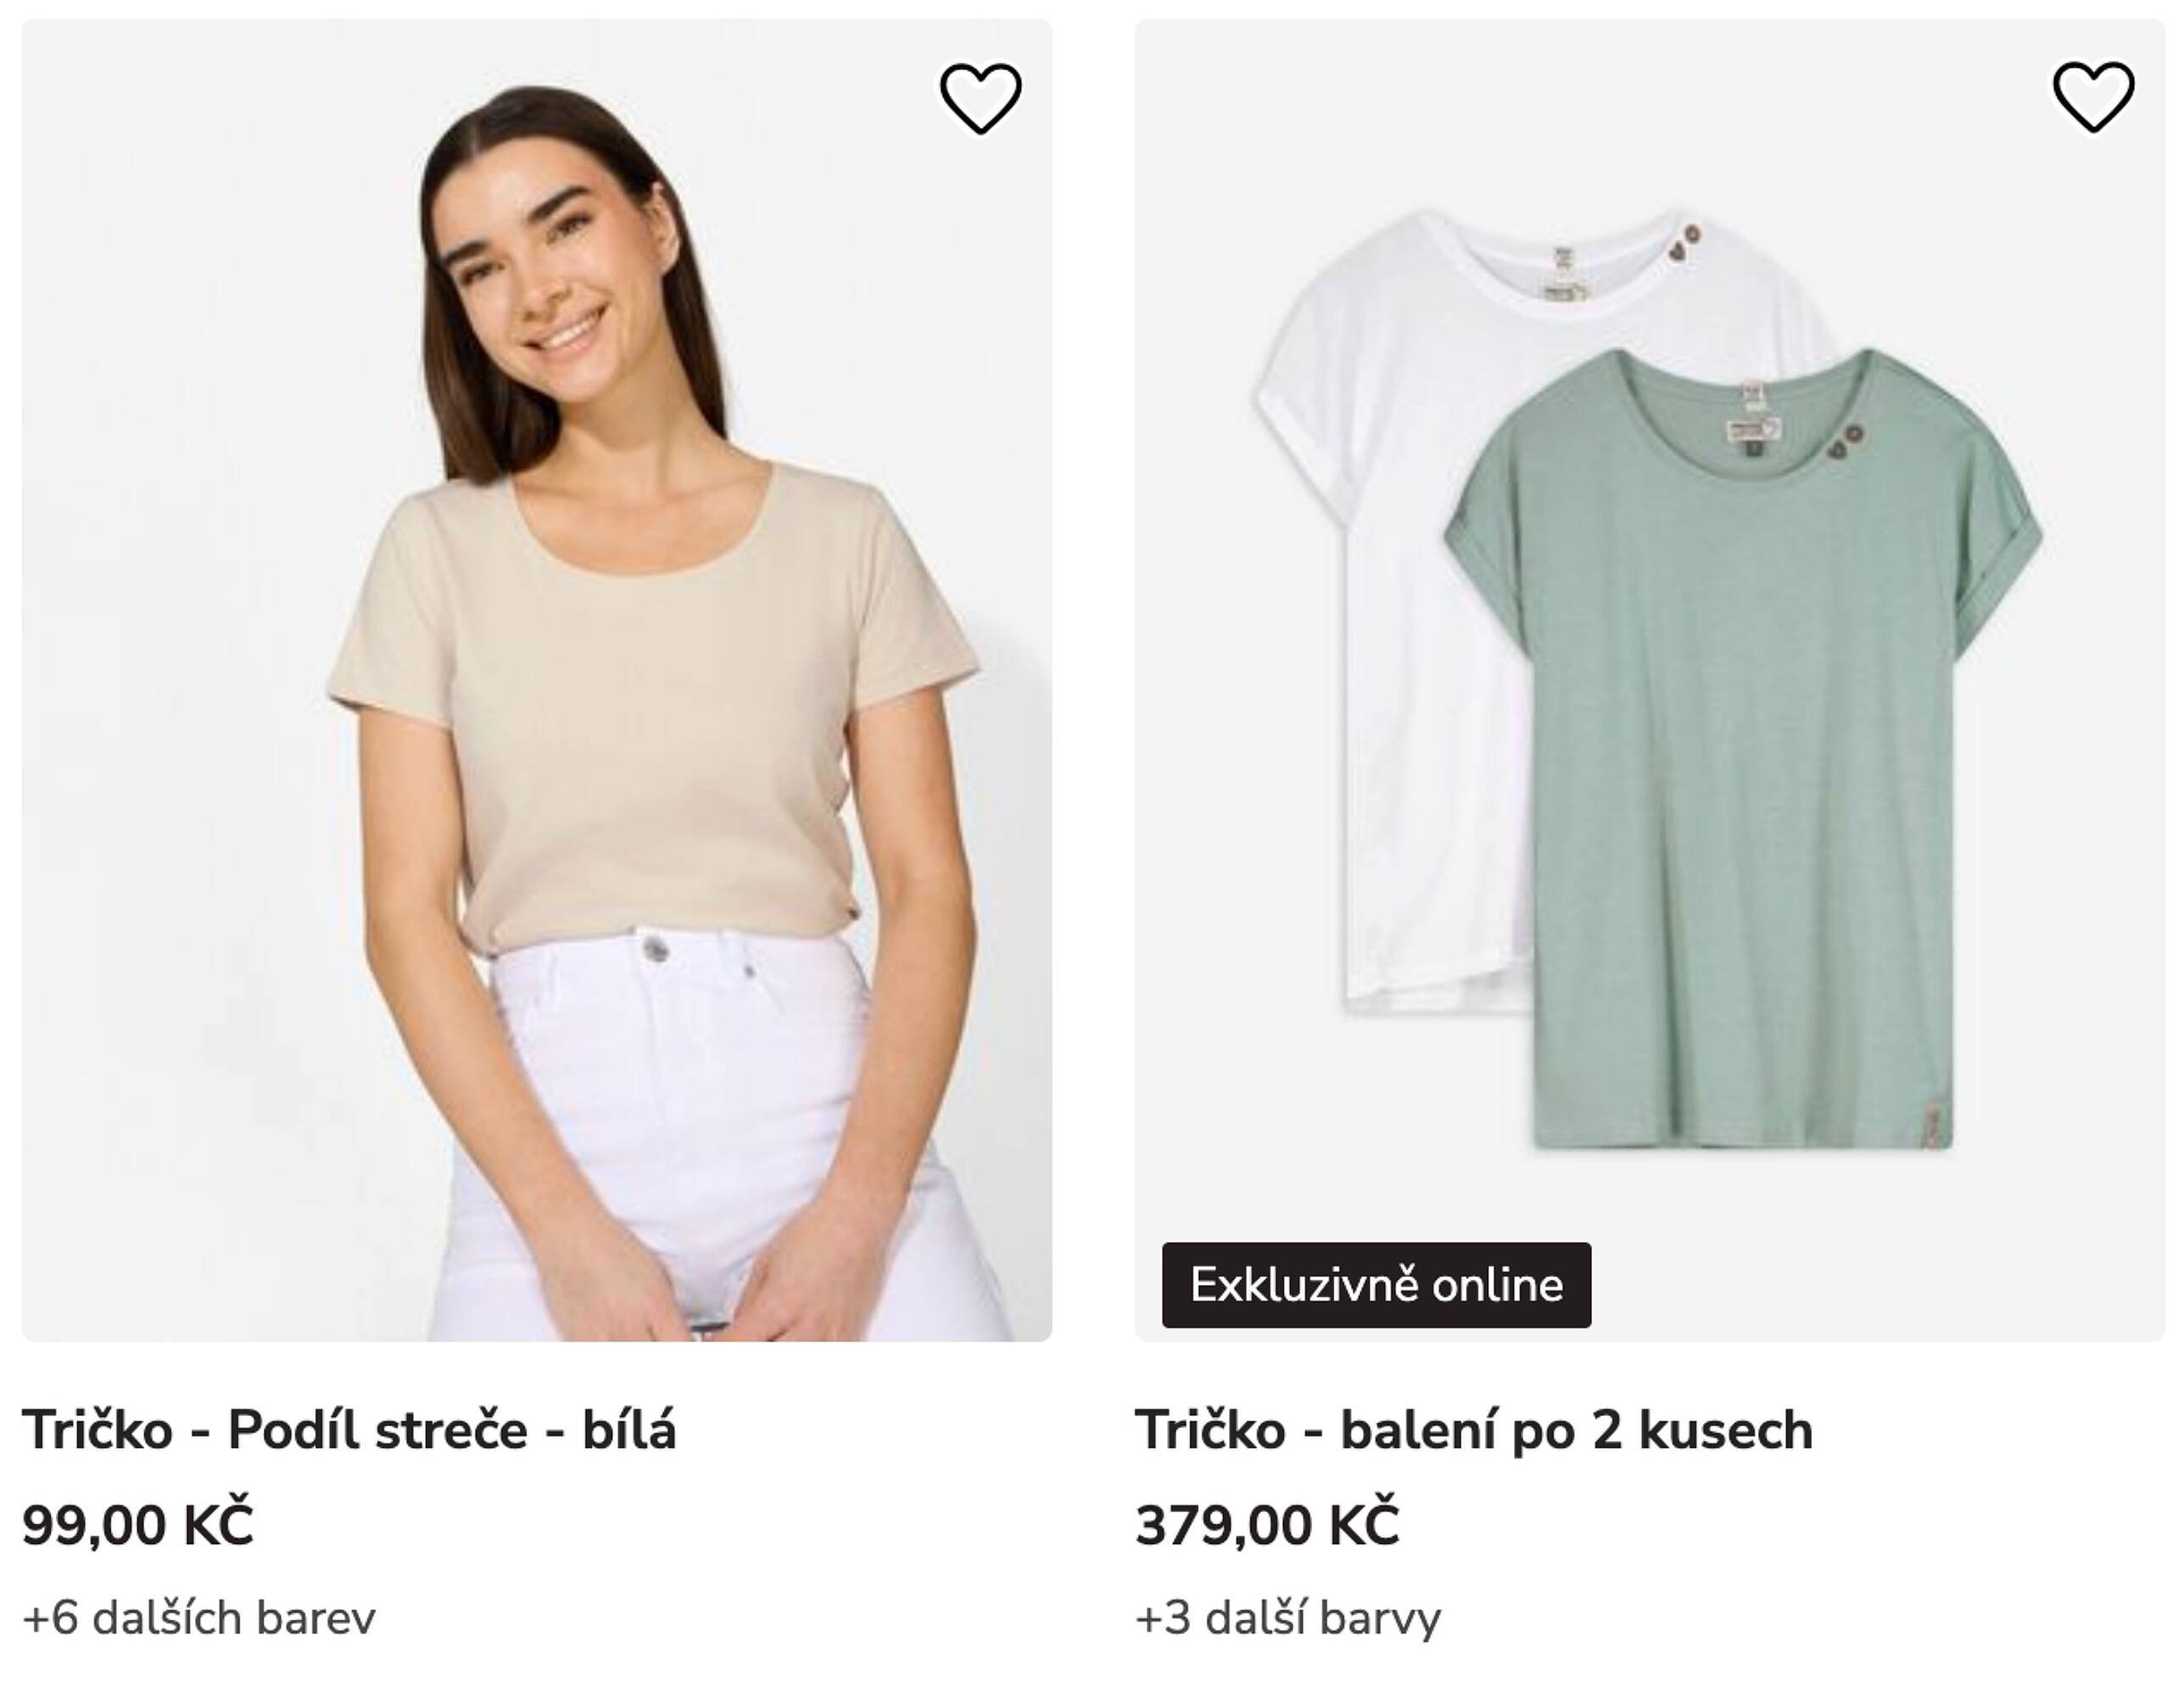2184x1696 pixels.
Task: Click the hem label on the green t-shirt
Action: point(1937,1124)
